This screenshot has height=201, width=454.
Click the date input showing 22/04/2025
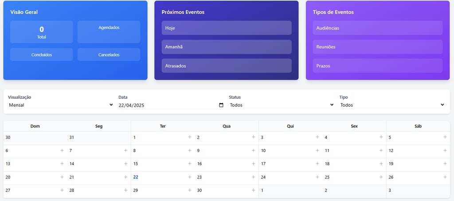171,105
